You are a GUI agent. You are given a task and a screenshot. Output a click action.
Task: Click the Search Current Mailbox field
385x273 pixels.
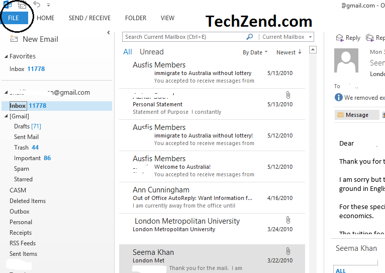[184, 37]
